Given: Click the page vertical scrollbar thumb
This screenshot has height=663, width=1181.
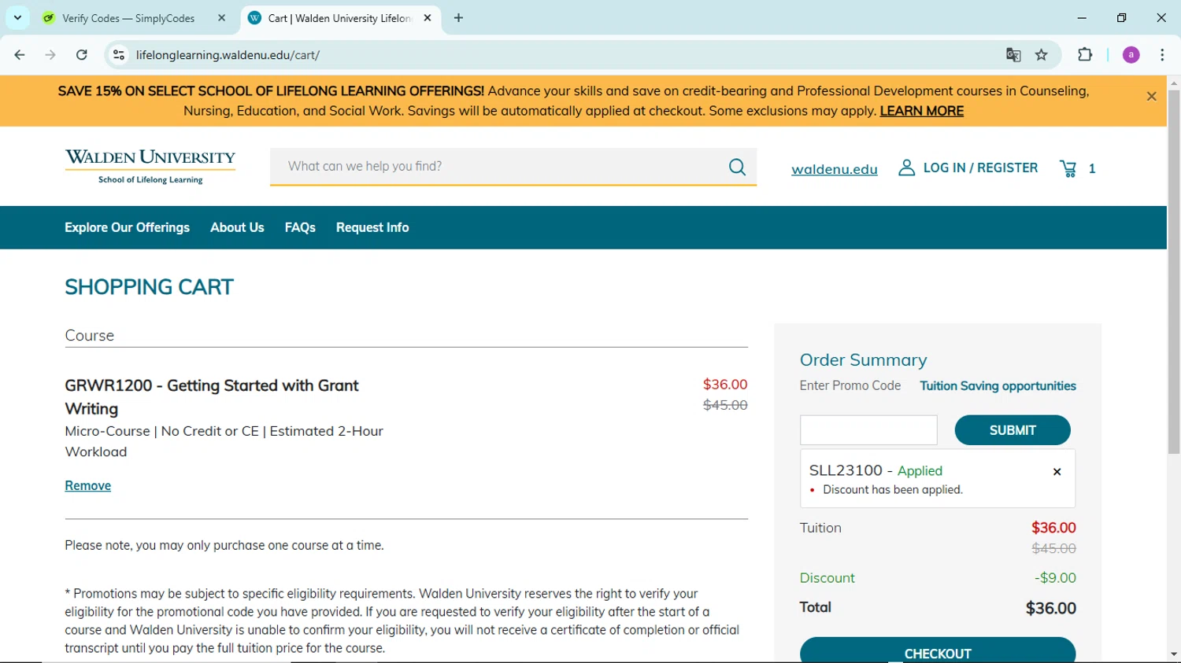Looking at the screenshot, I should [x=1174, y=272].
